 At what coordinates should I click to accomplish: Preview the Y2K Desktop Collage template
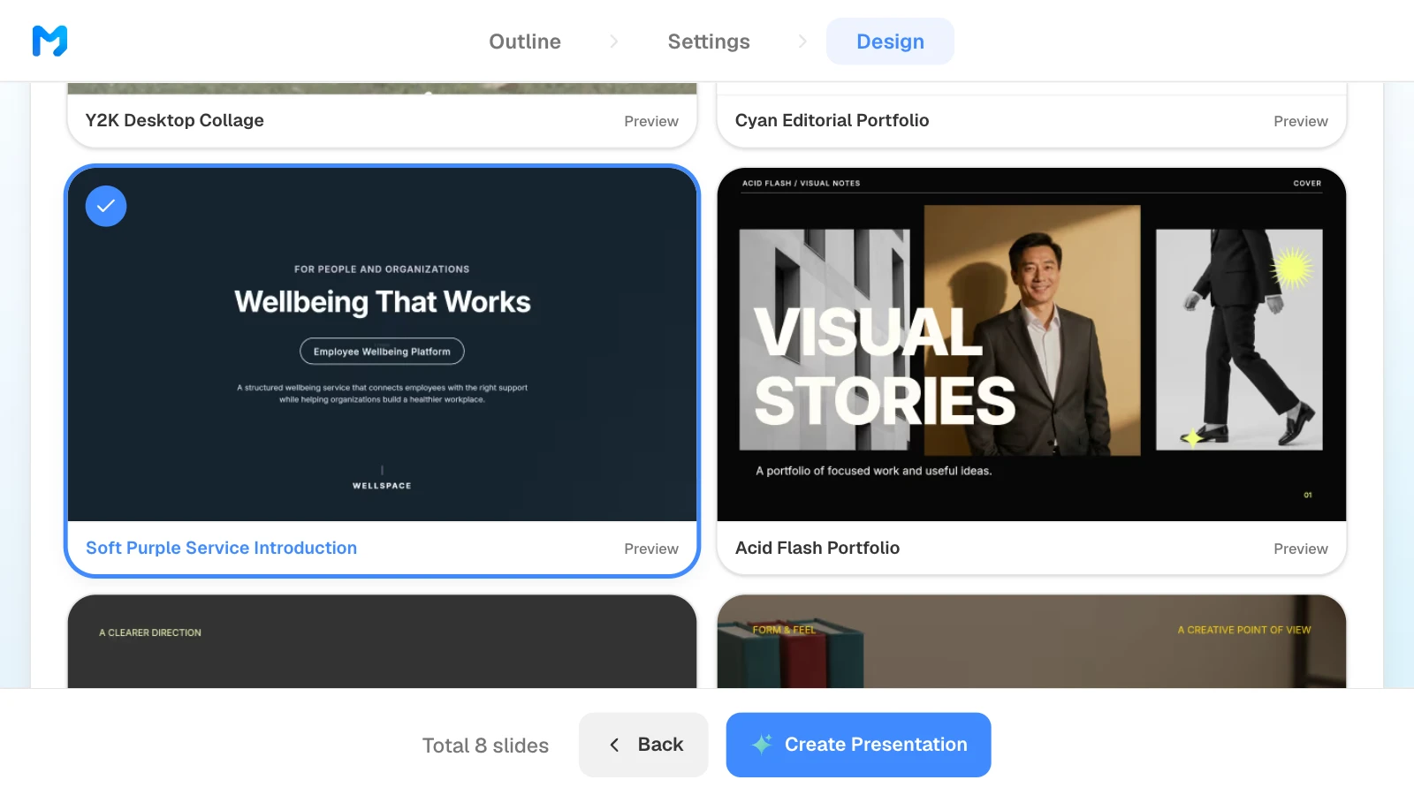[651, 121]
